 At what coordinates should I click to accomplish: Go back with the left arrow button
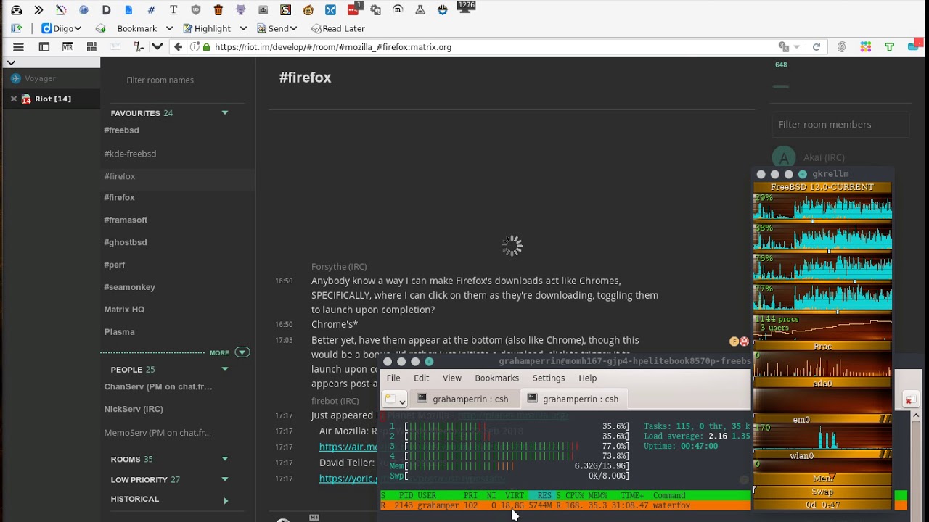point(179,47)
